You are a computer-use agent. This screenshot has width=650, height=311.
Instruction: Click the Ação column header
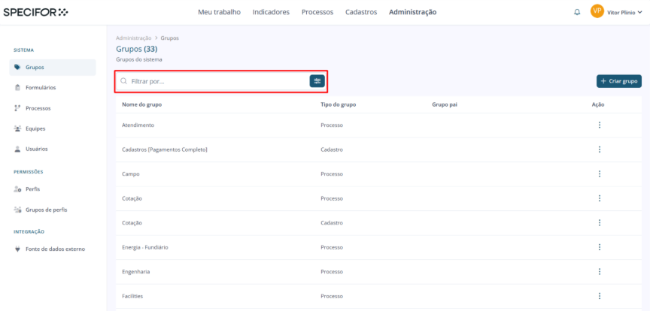pos(598,104)
